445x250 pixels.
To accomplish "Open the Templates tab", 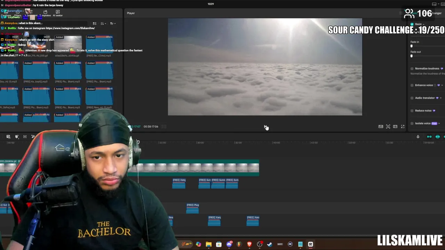I will [x=45, y=13].
